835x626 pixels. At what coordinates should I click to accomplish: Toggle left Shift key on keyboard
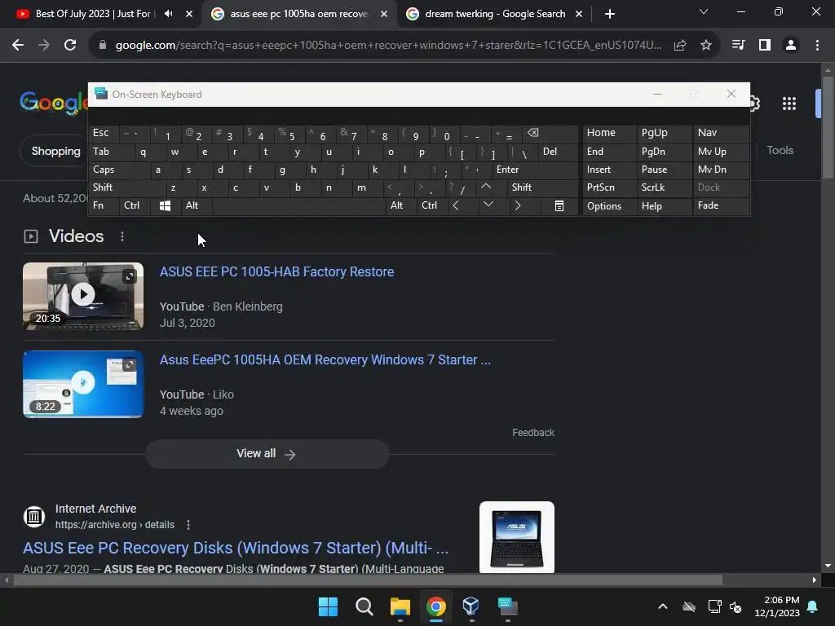(126, 187)
